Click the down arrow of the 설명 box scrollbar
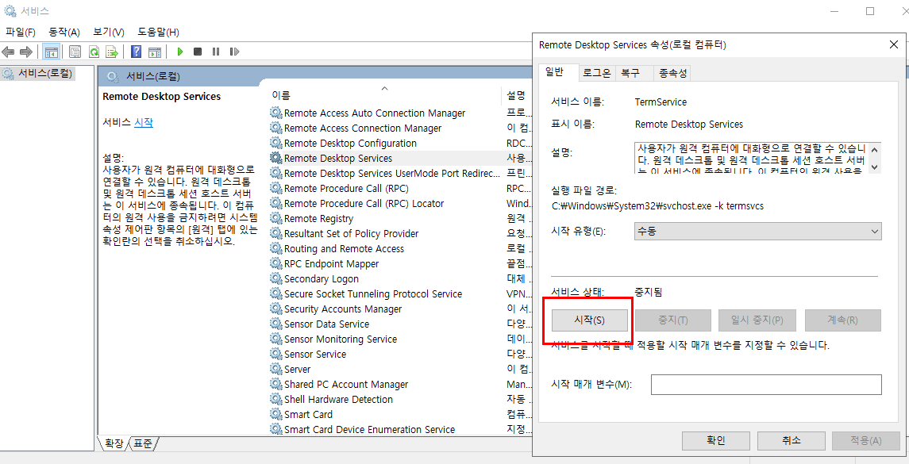This screenshot has width=909, height=464. pyautogui.click(x=875, y=167)
